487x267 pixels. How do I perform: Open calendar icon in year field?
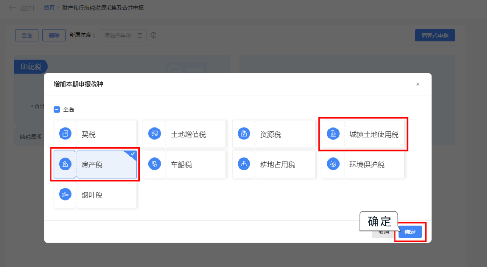pyautogui.click(x=140, y=36)
